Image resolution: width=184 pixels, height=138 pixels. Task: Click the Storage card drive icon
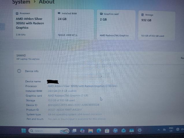click(142, 15)
